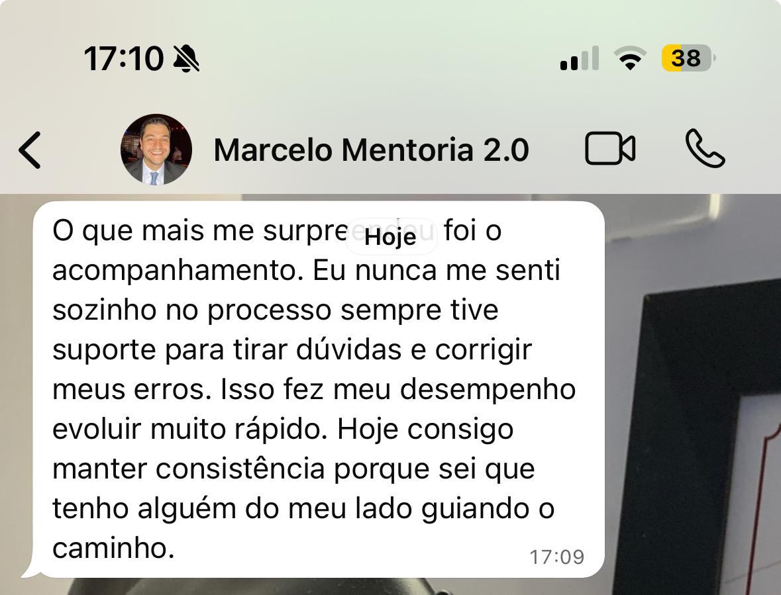Image resolution: width=781 pixels, height=595 pixels.
Task: Click the word desempenho in the message
Action: 488,390
